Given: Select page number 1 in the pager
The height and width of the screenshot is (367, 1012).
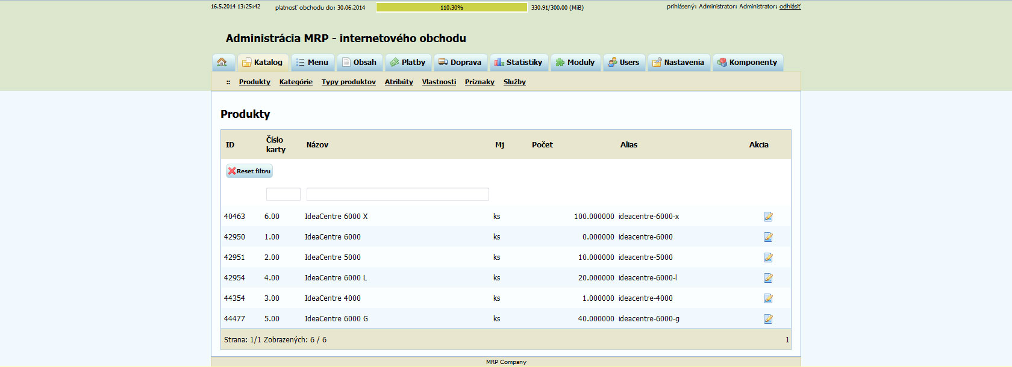Looking at the screenshot, I should point(787,340).
